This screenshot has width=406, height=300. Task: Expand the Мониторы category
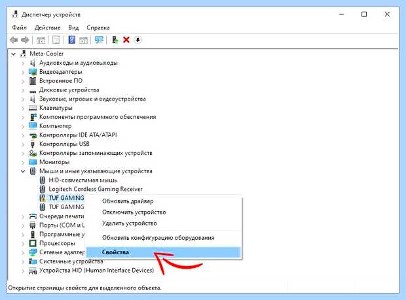(x=23, y=162)
